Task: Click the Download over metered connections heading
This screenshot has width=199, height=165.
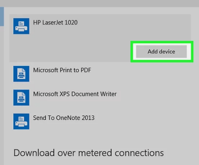Action: 88,153
